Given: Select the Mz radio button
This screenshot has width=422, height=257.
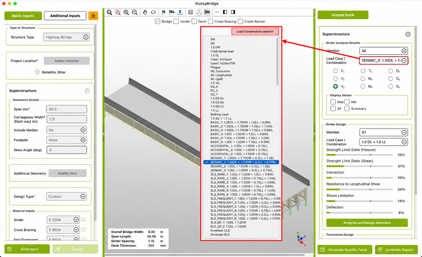Looking at the screenshot, I should coord(363,86).
